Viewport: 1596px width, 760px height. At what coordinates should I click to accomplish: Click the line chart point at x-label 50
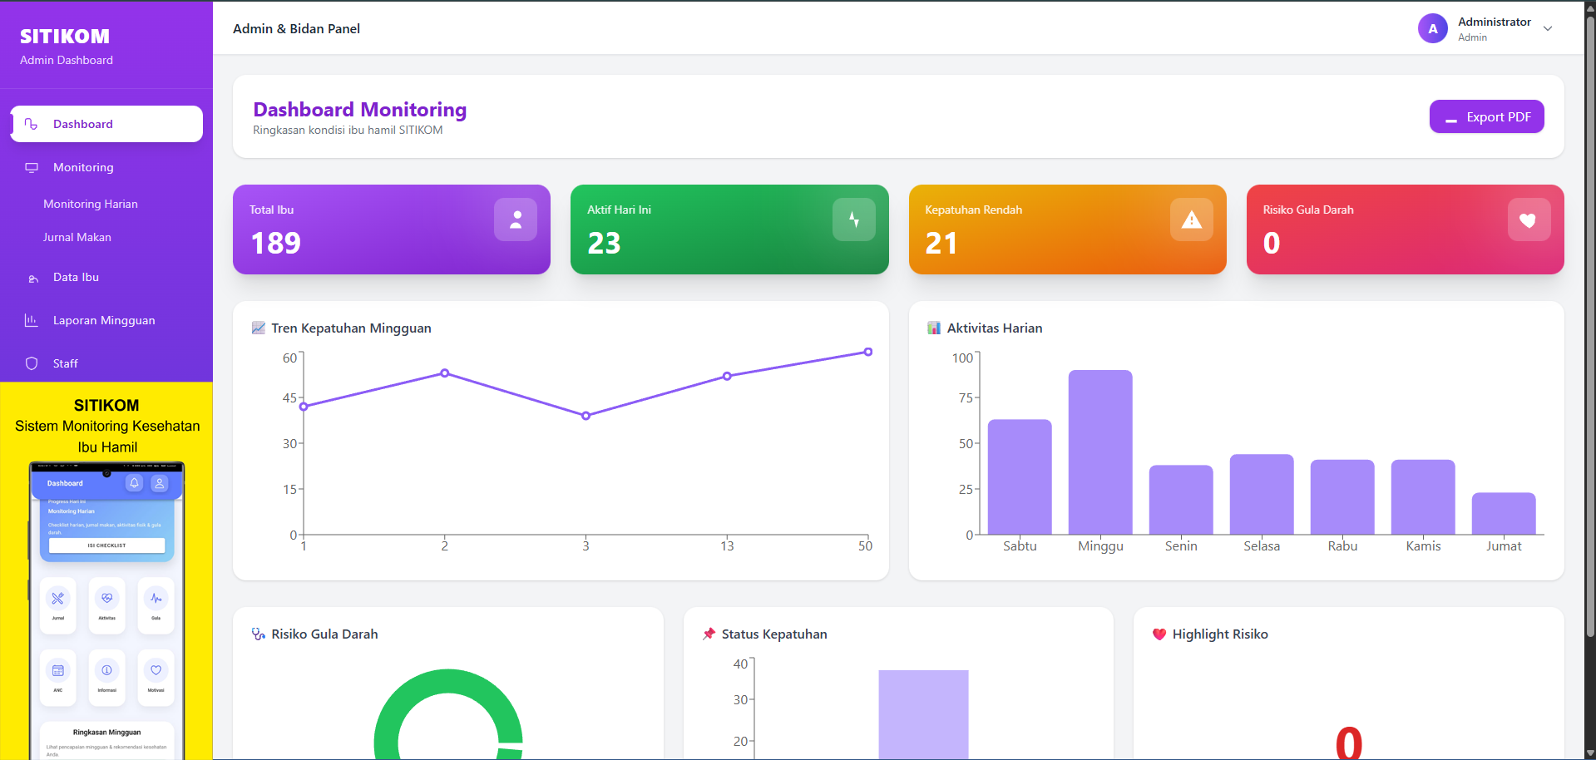pos(868,352)
